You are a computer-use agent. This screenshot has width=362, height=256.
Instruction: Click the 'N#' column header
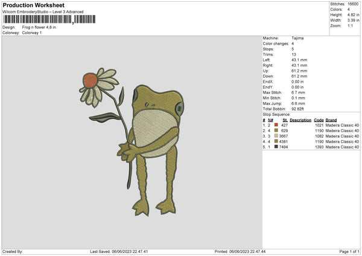pos(270,120)
